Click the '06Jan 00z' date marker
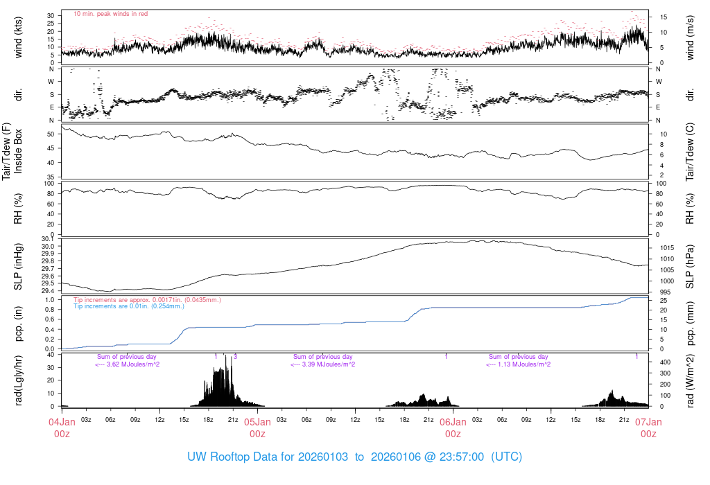Screen dimensions: 710x485 click(453, 428)
